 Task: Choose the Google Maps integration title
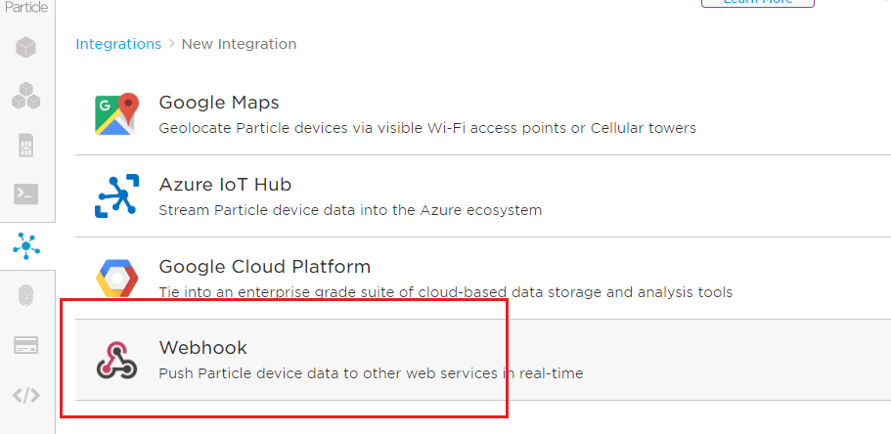tap(219, 103)
